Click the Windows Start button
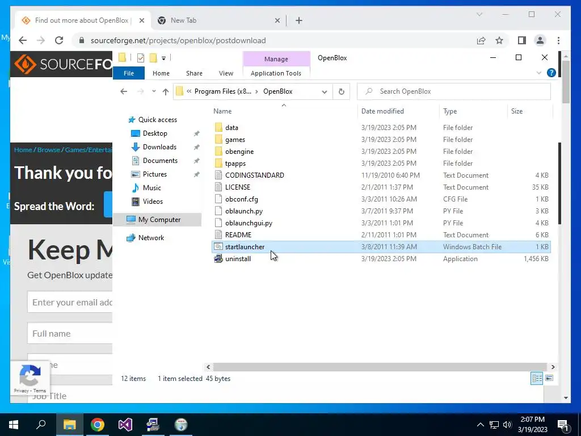 coord(14,424)
